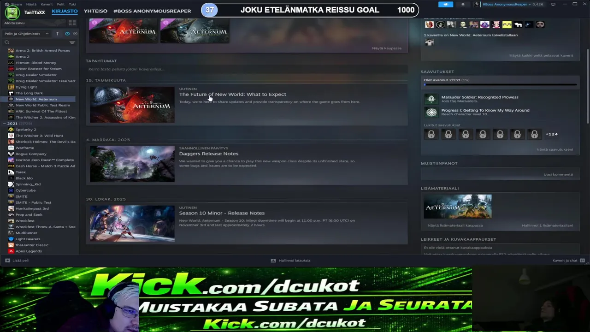The width and height of the screenshot is (590, 332).
Task: Open the Daggers Release Notes thumbnail
Action: click(132, 164)
